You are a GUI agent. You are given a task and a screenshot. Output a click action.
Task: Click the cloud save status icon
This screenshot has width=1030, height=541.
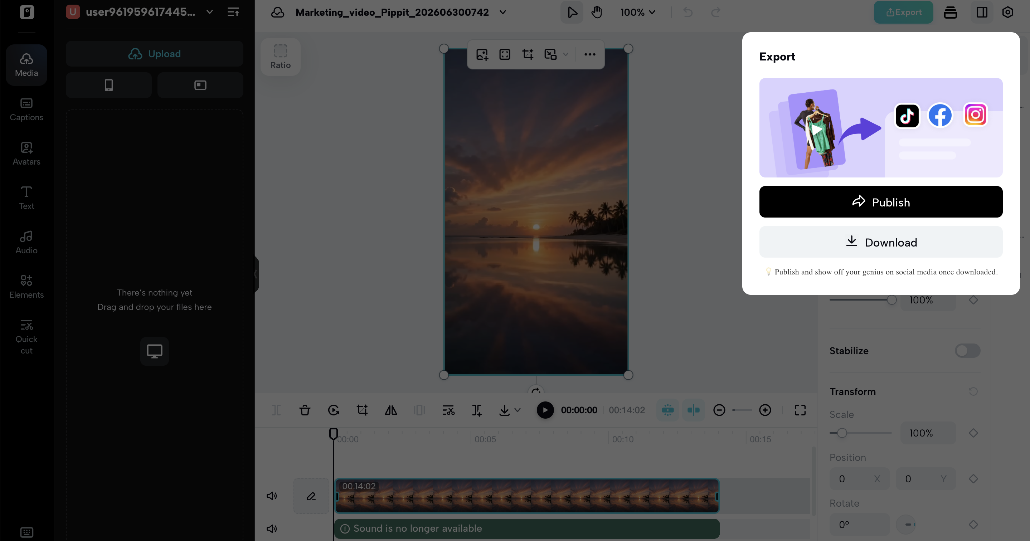pos(277,13)
